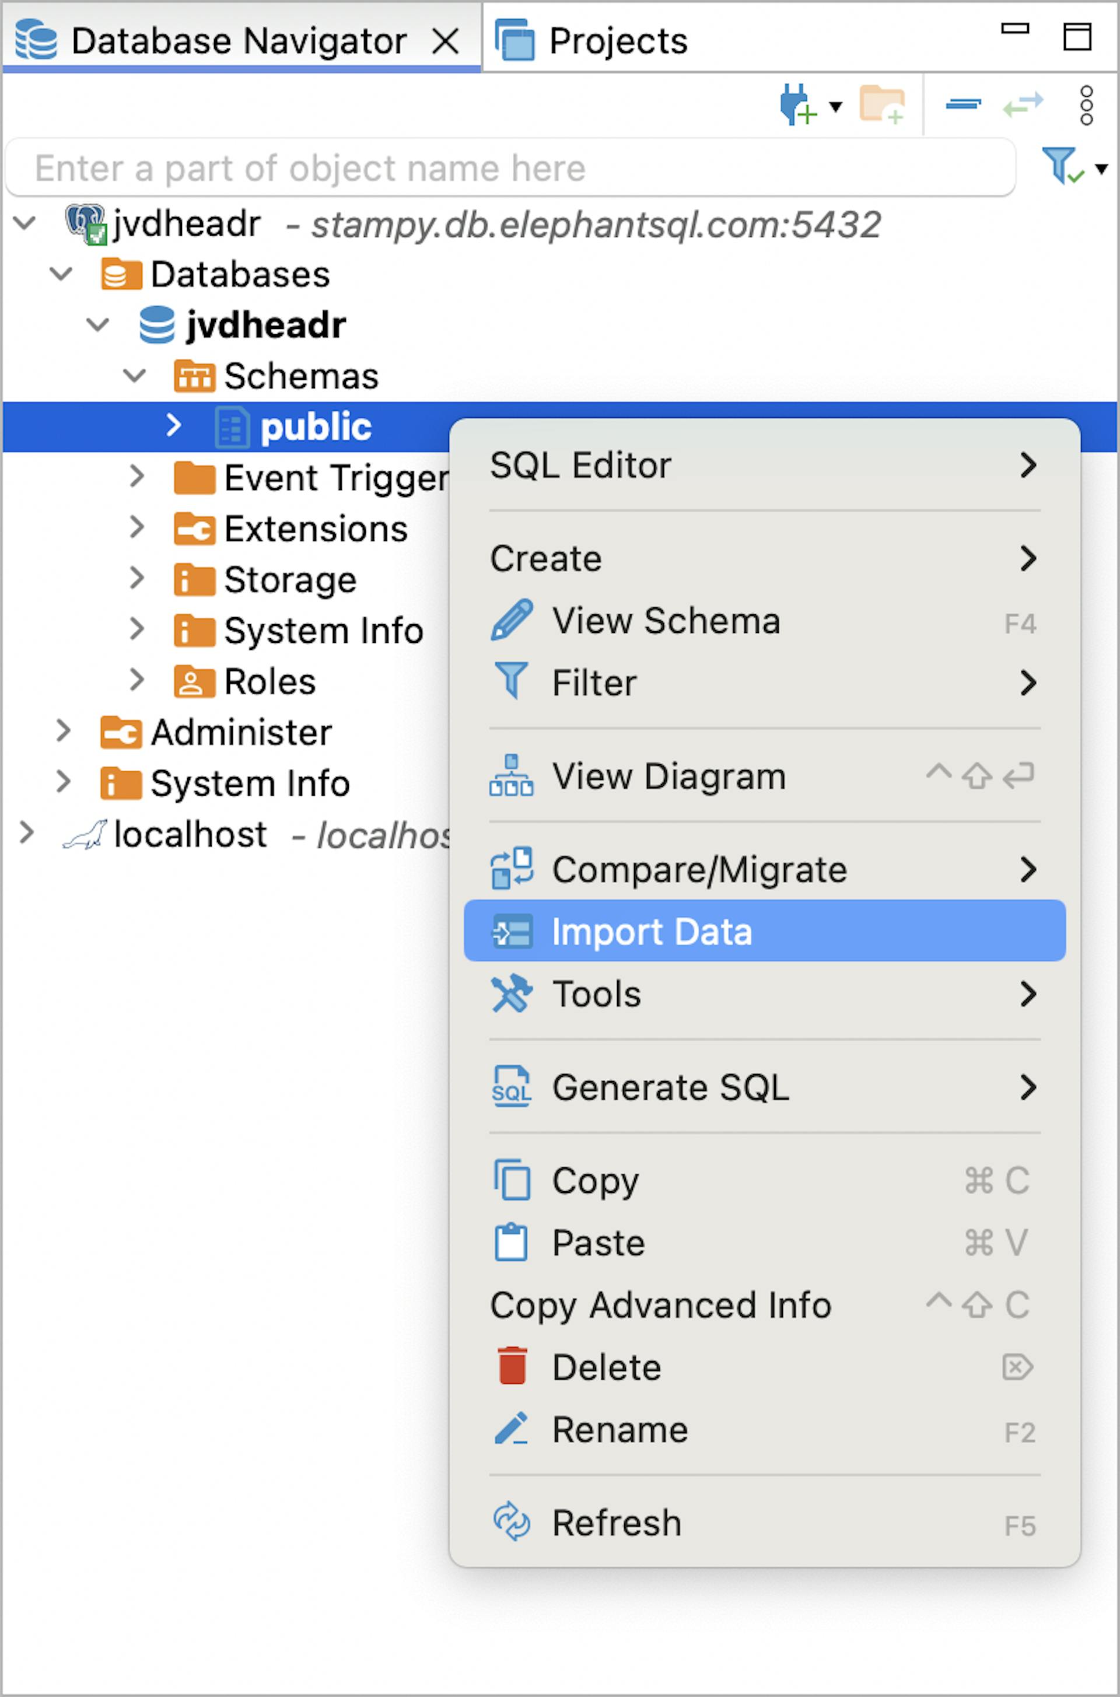The height and width of the screenshot is (1697, 1120).
Task: Select View Diagram menu entry
Action: pyautogui.click(x=668, y=776)
